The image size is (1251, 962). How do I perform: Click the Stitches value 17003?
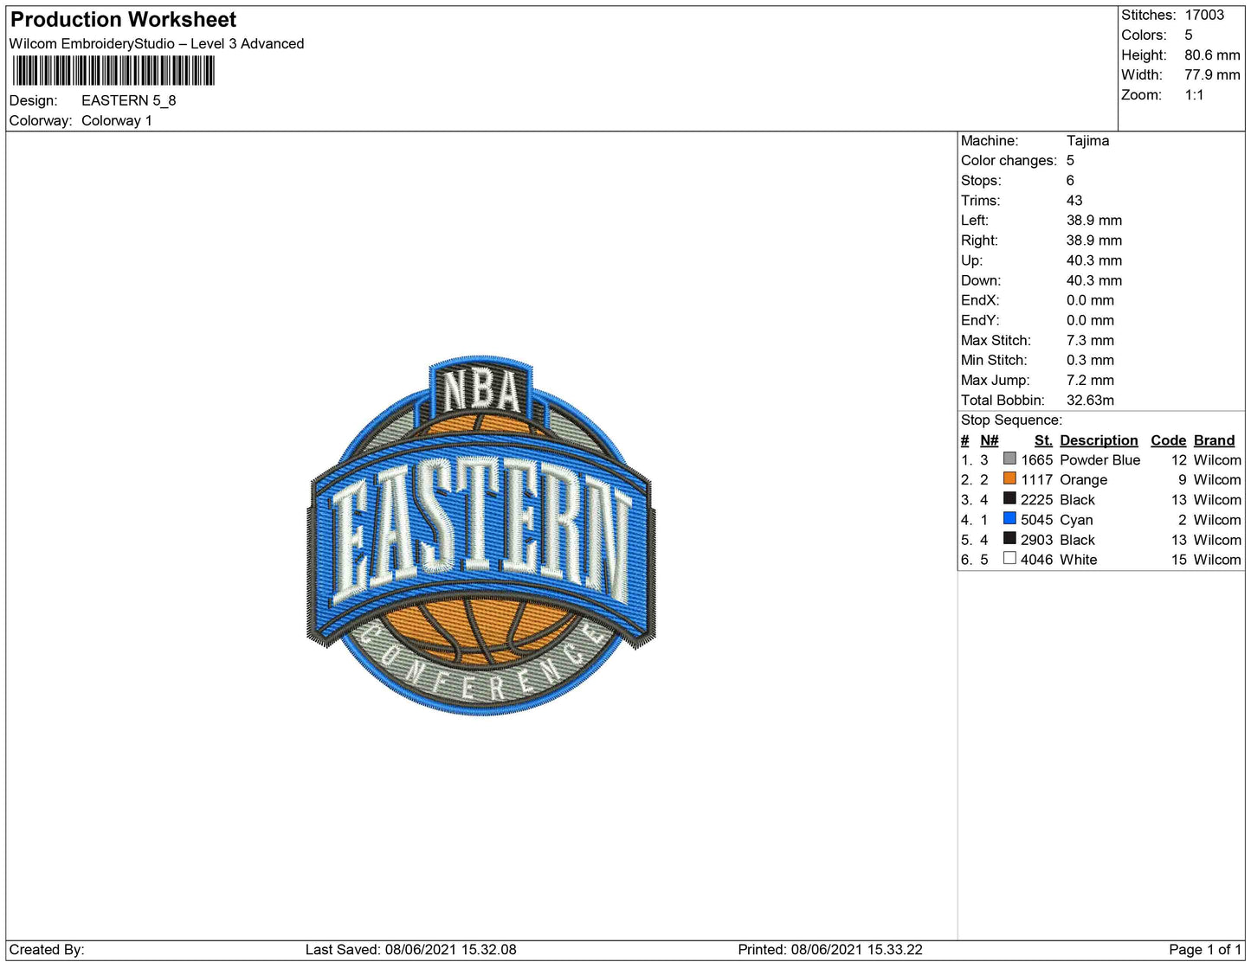tap(1204, 15)
